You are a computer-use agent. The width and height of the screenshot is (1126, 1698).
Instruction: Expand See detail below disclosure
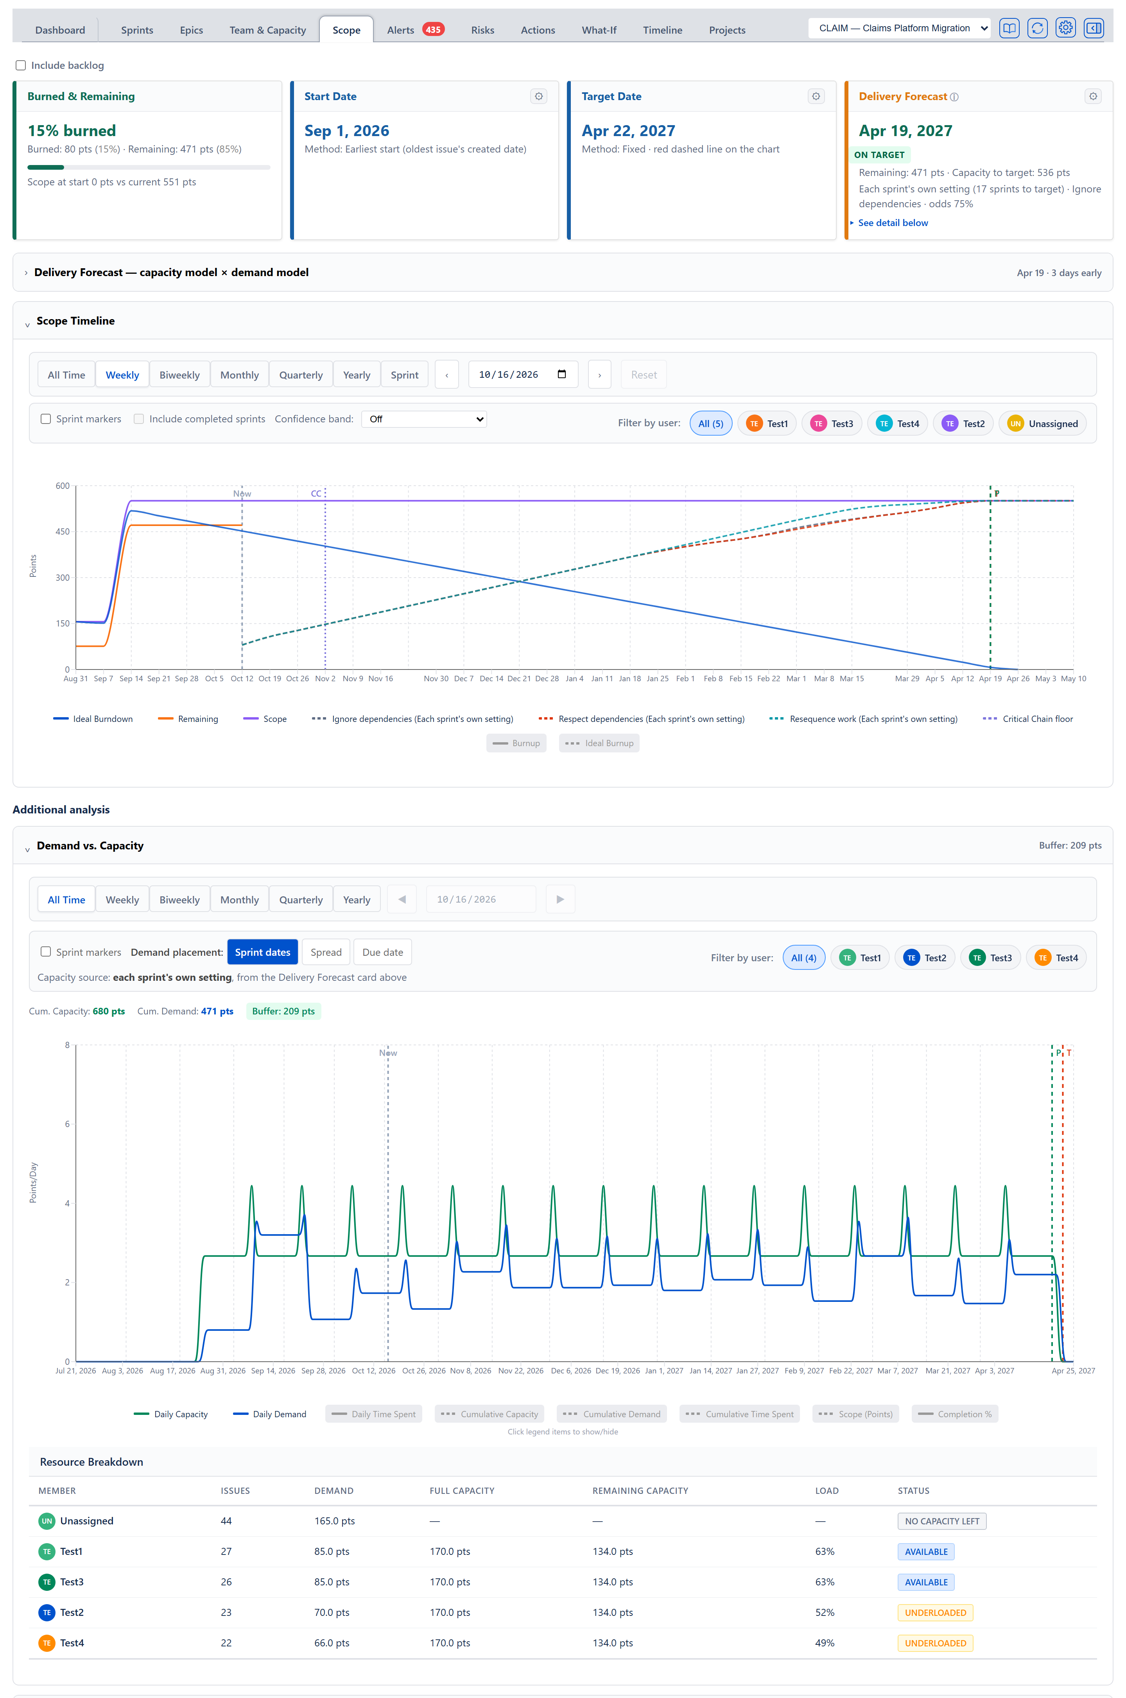[x=889, y=223]
